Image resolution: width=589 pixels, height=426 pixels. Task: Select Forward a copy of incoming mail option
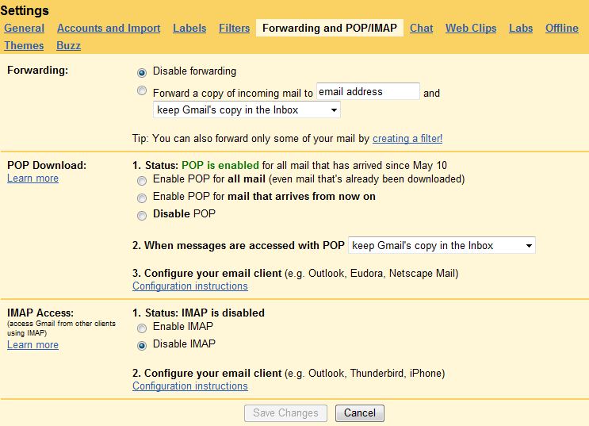(142, 90)
